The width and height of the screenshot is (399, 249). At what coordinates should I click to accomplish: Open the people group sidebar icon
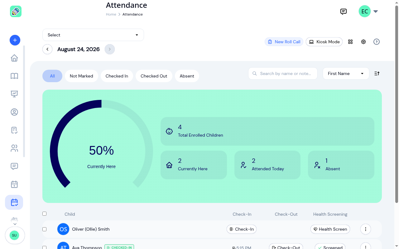point(14,148)
